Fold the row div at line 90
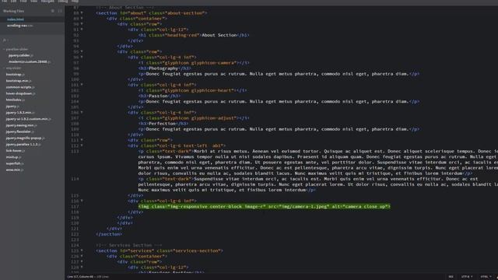Screen dimensions: 498x280 tap(82, 24)
